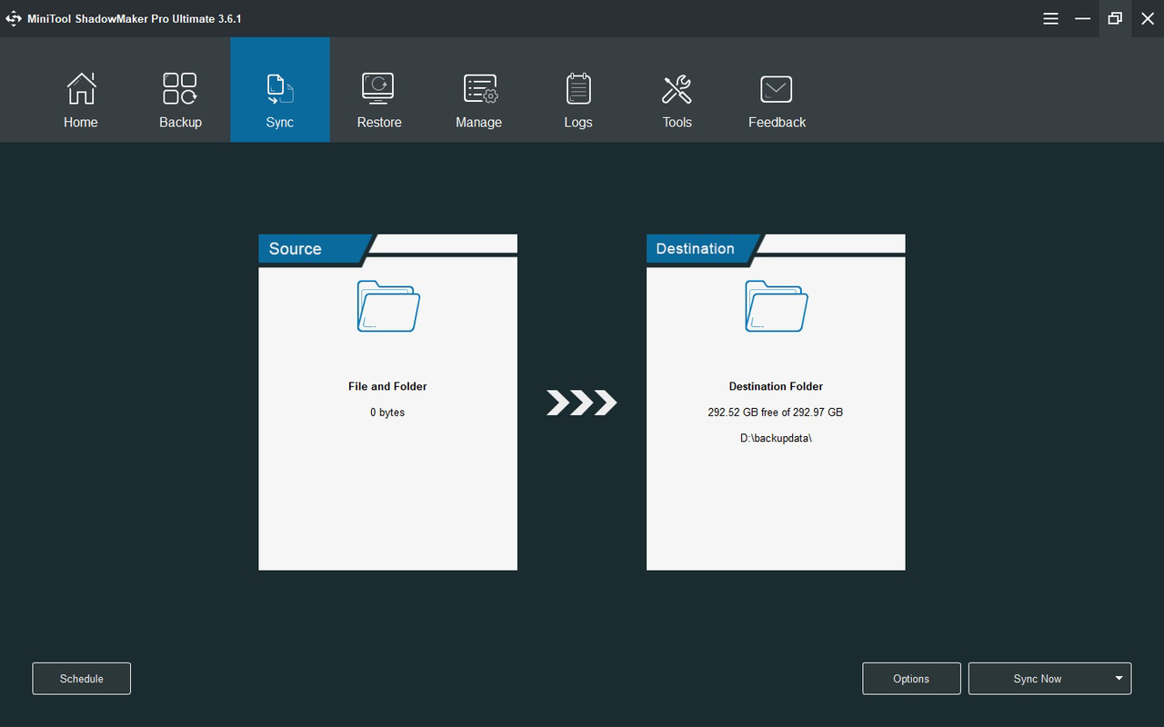
Task: Start syncing with Sync Now
Action: 1037,678
